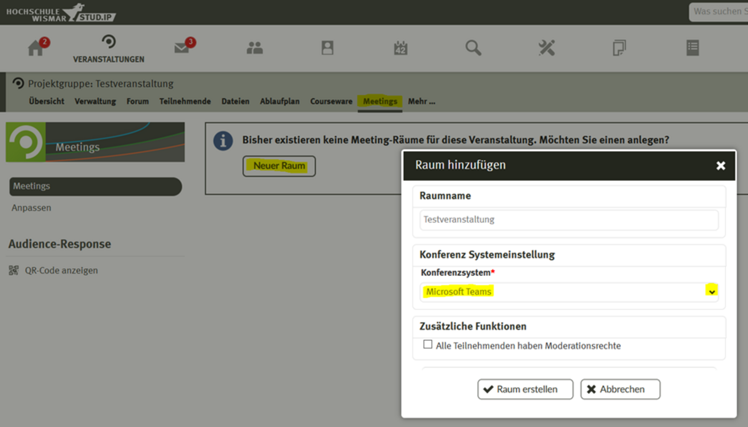Go to the Stud.IP start page house icon
Screen dimensions: 748x427
coord(35,48)
